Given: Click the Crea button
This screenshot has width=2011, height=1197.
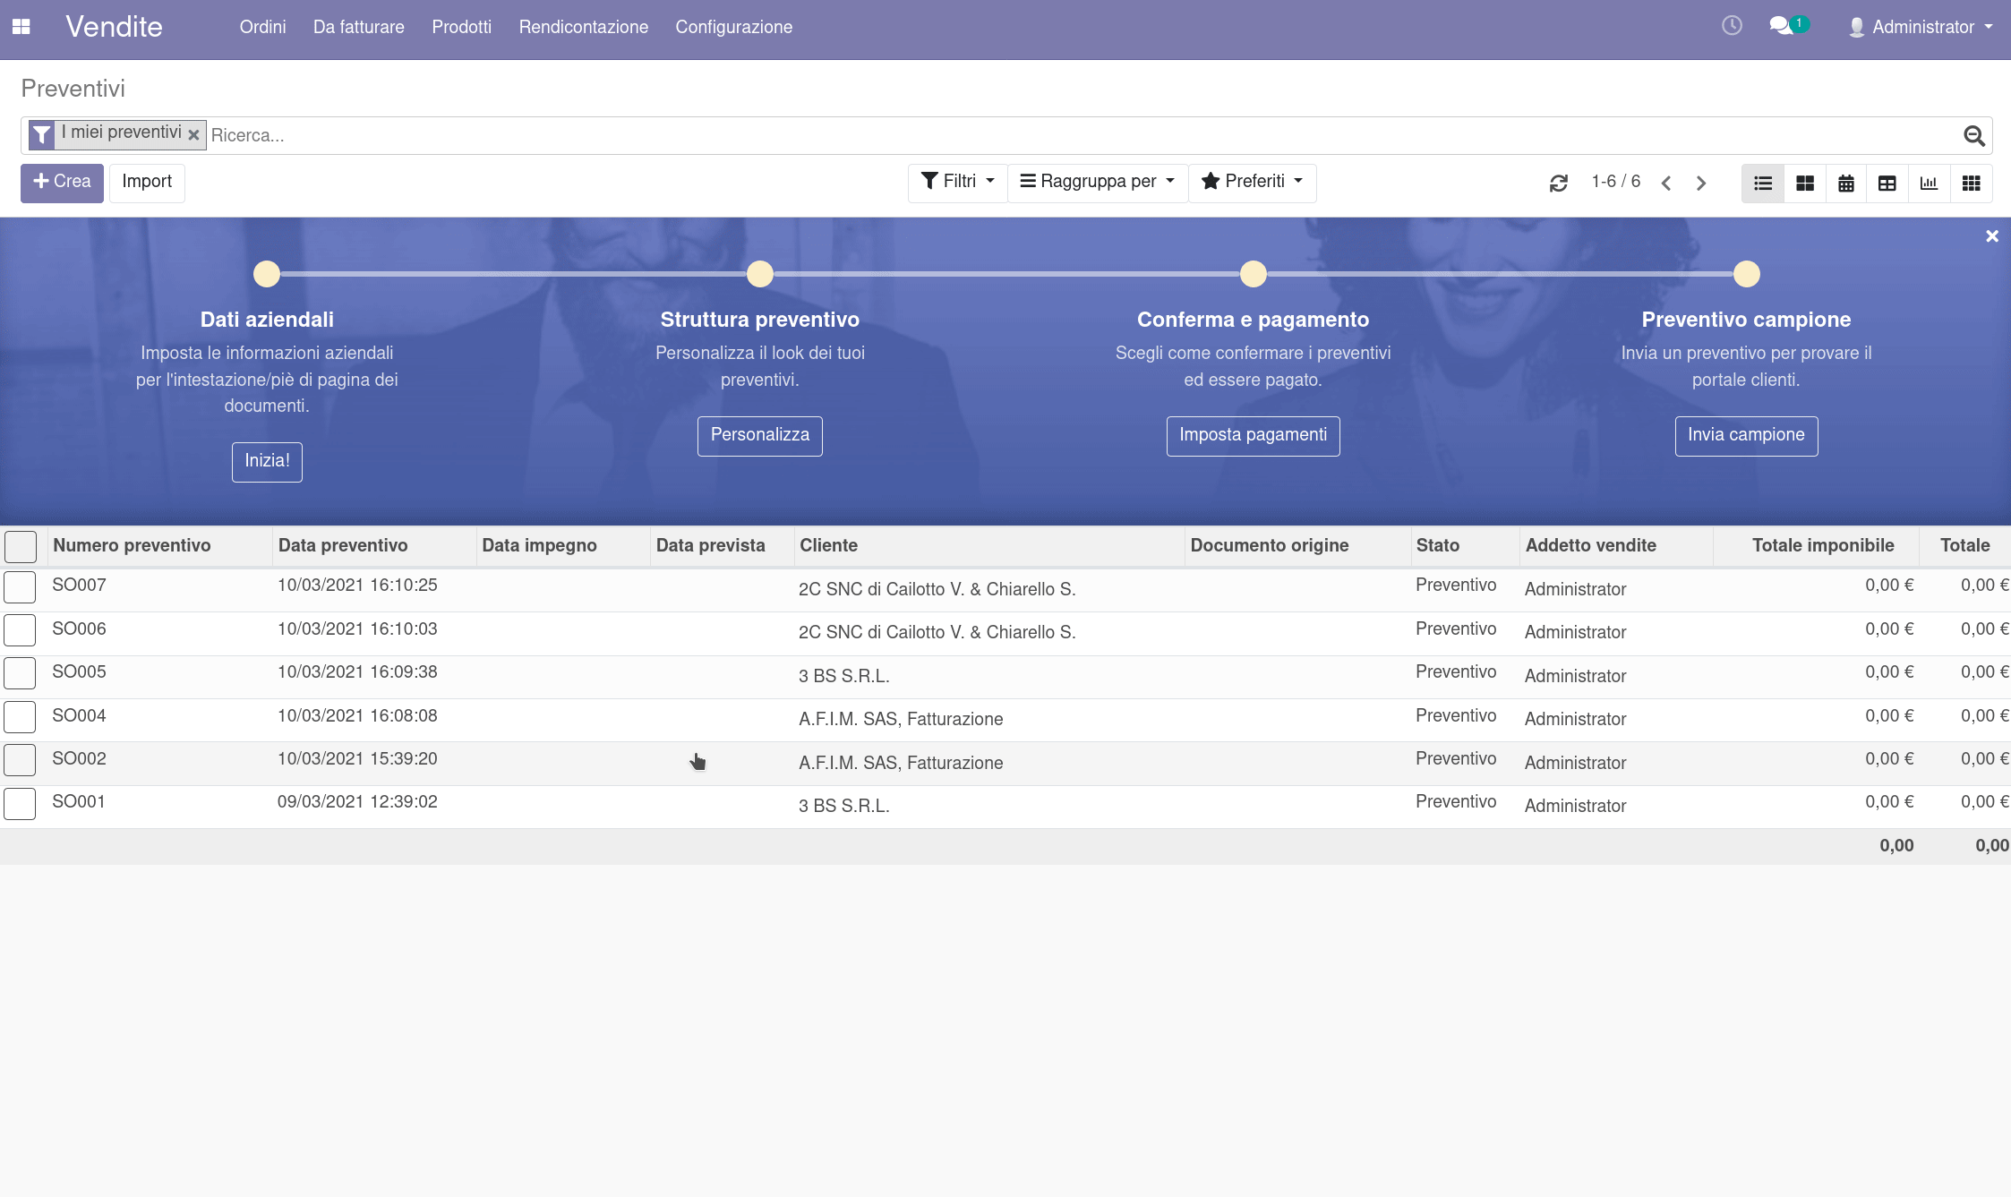Looking at the screenshot, I should click(x=62, y=182).
